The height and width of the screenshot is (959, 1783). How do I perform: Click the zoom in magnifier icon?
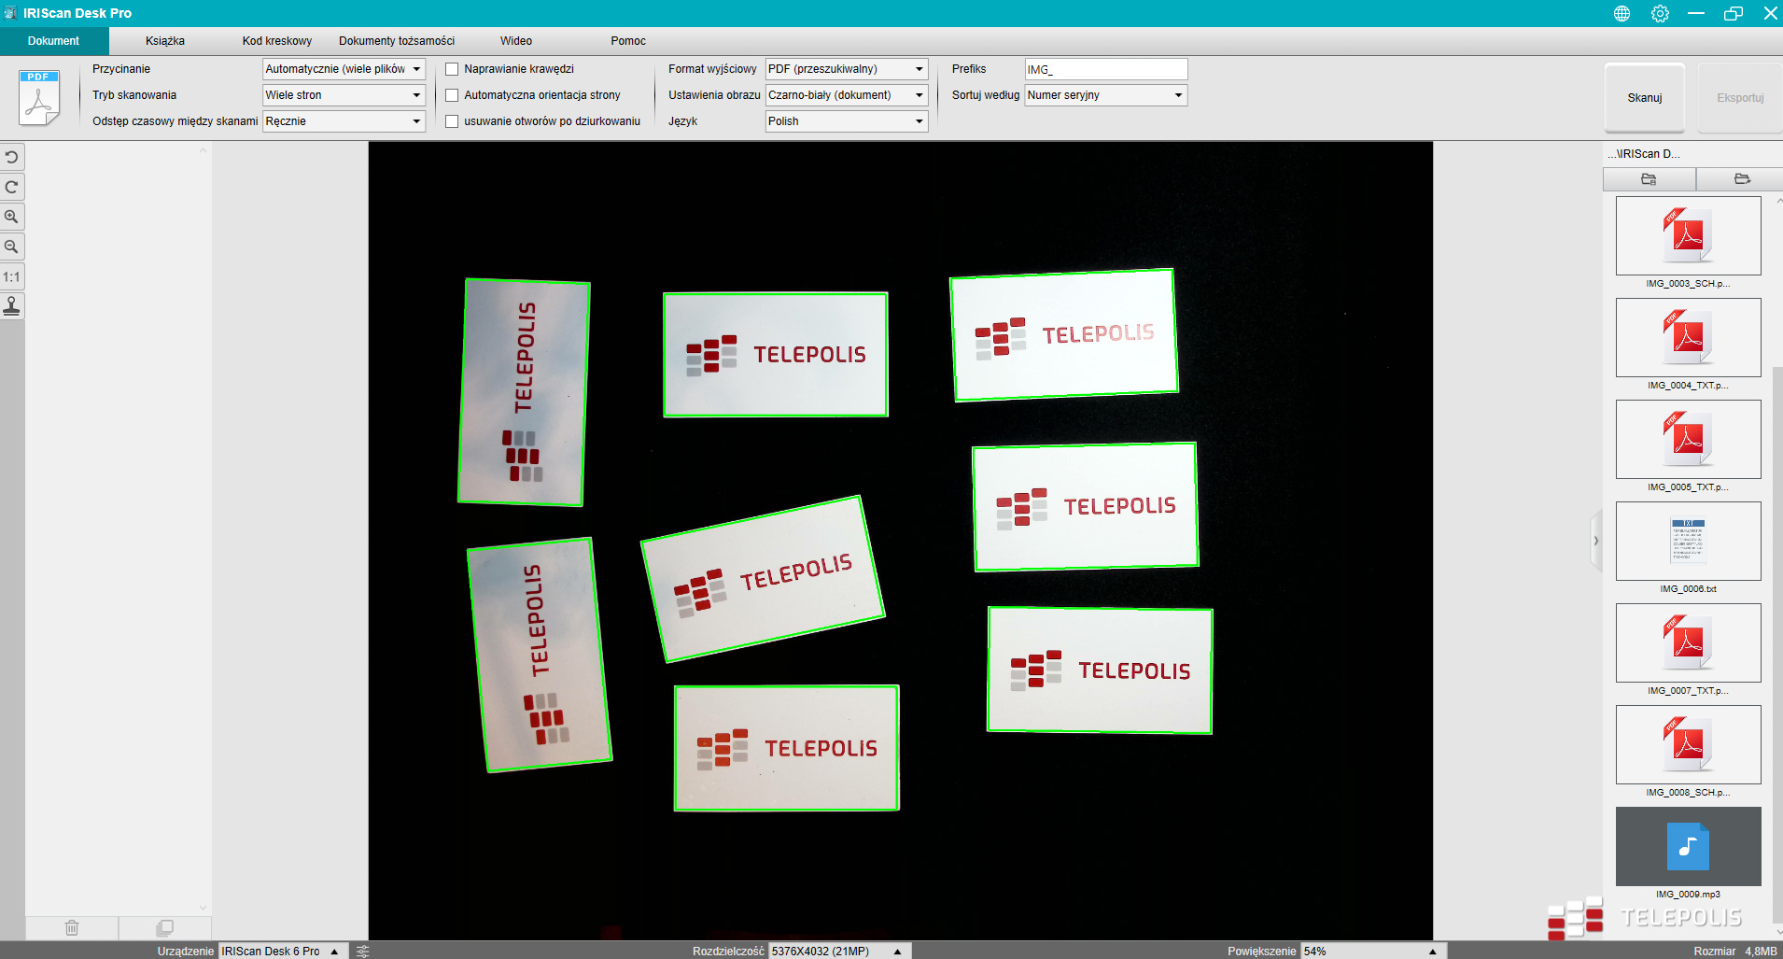pos(11,217)
